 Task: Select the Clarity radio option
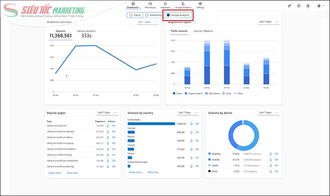(x=135, y=15)
